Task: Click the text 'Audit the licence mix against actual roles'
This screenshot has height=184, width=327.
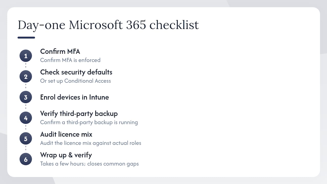Action: click(91, 143)
